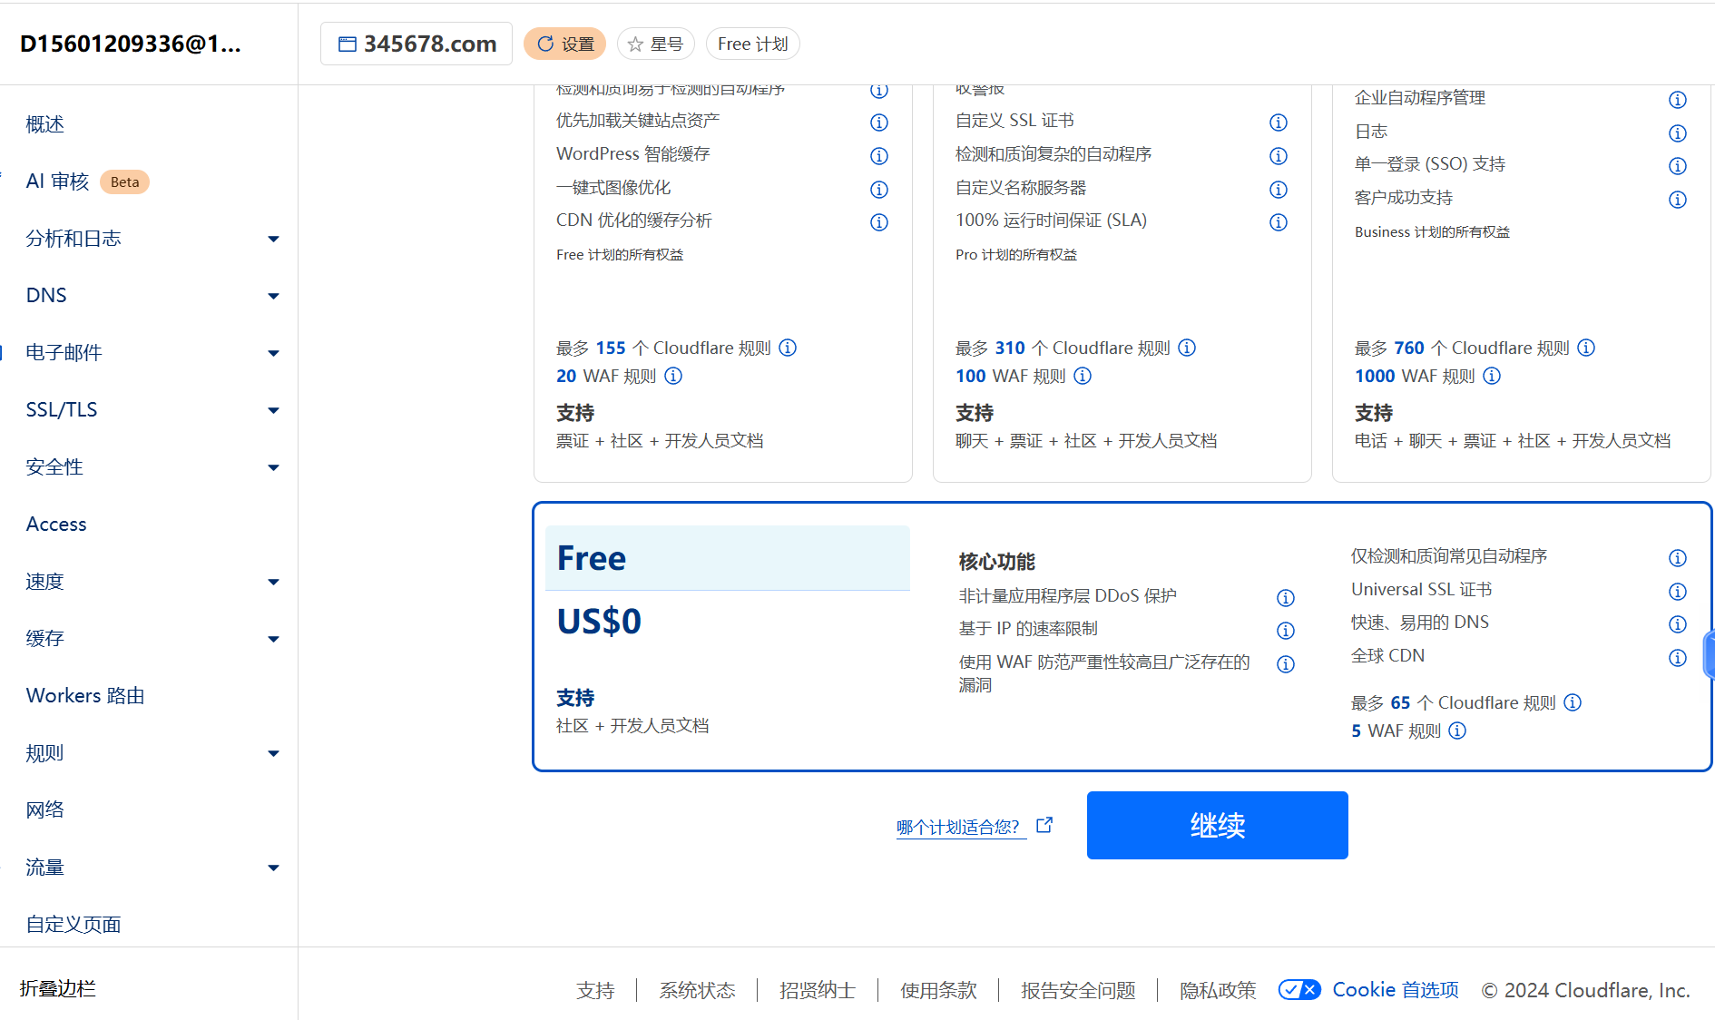Click info icon next to 310 个 Cloudflare 规则
The height and width of the screenshot is (1020, 1715).
tap(1187, 348)
